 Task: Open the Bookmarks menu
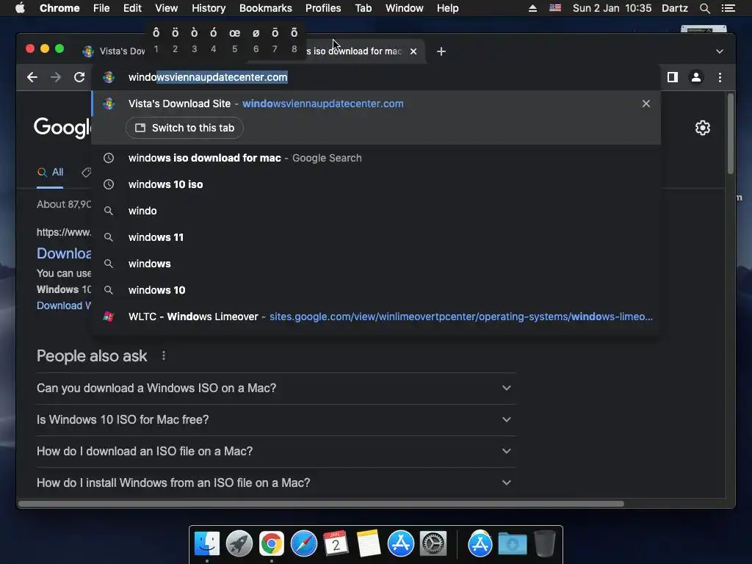point(266,8)
